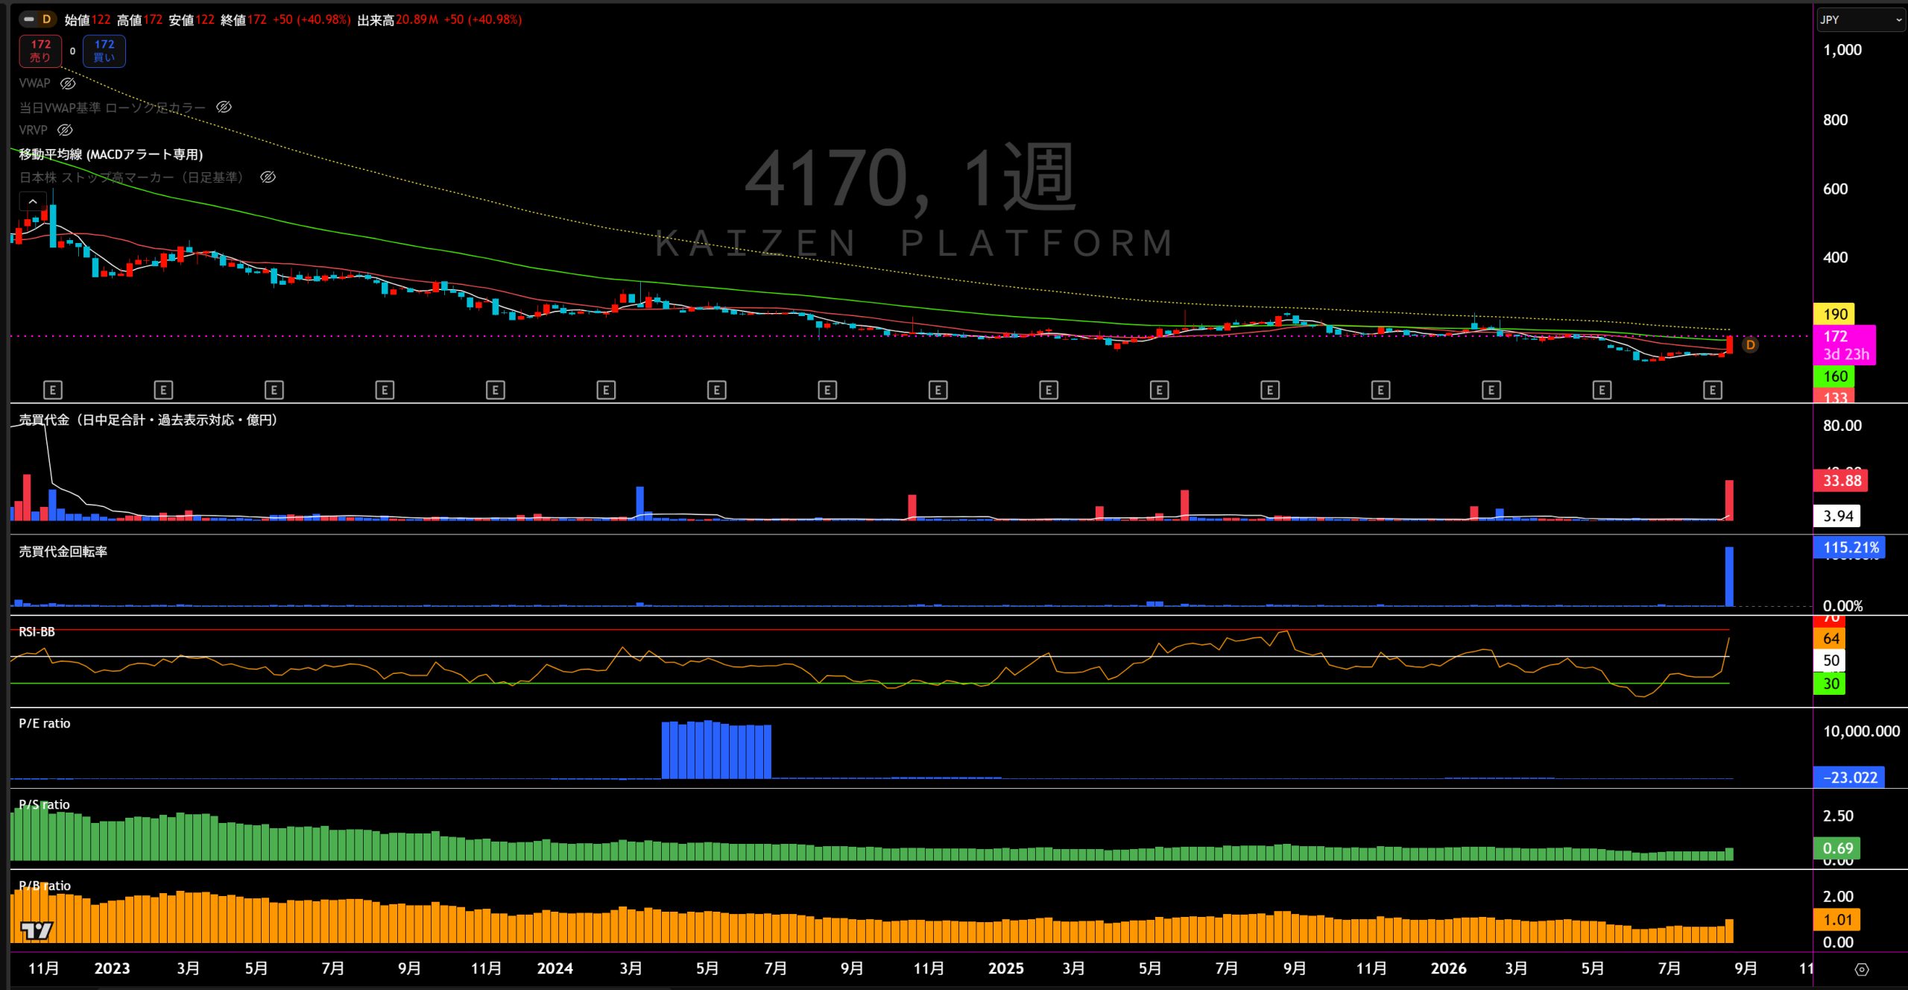This screenshot has height=990, width=1908.
Task: Click the 400 level on the price axis
Action: [x=1835, y=258]
